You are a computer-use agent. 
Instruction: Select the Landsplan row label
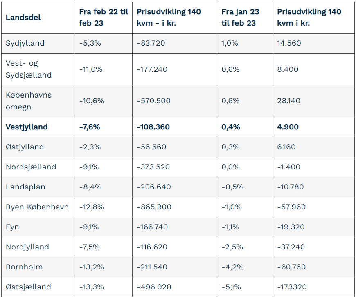pos(25,187)
